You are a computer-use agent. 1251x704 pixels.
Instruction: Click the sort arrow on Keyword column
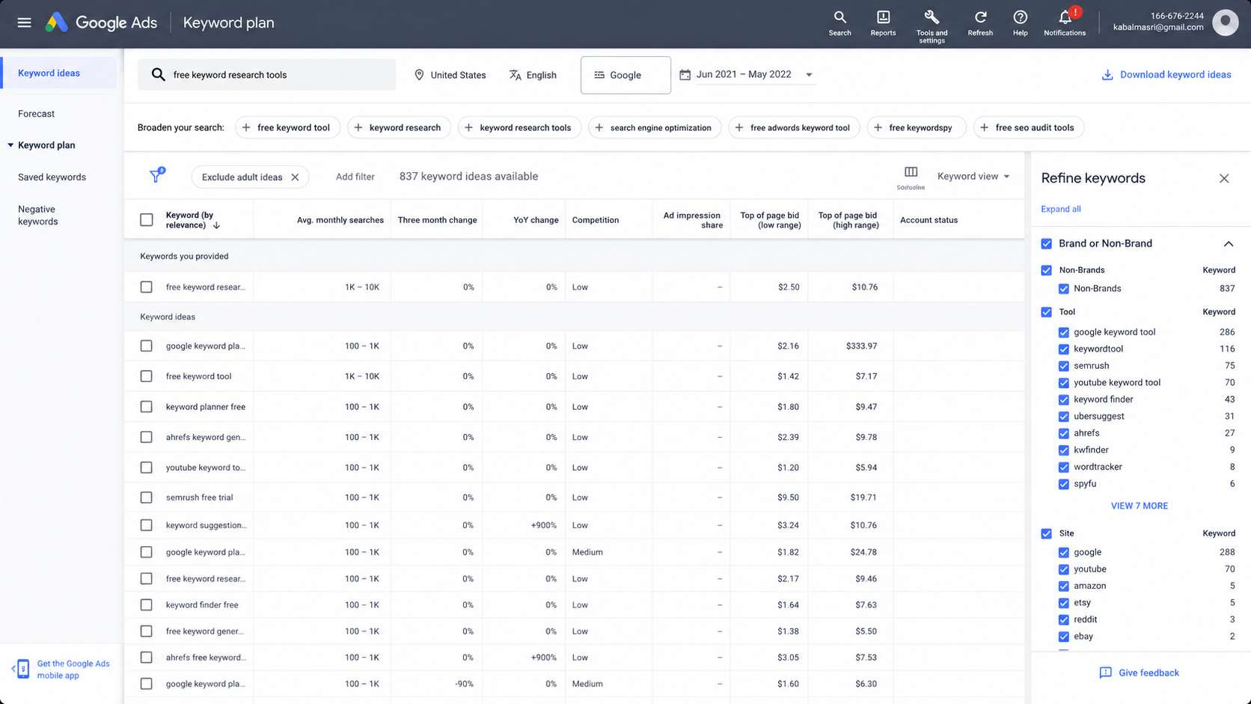tap(216, 225)
